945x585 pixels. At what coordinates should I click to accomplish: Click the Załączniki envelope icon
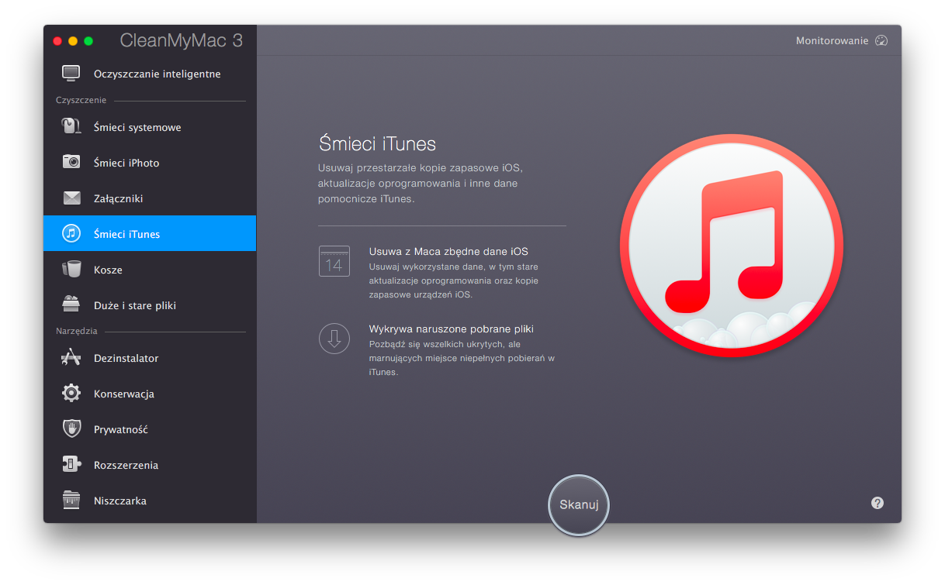point(71,198)
